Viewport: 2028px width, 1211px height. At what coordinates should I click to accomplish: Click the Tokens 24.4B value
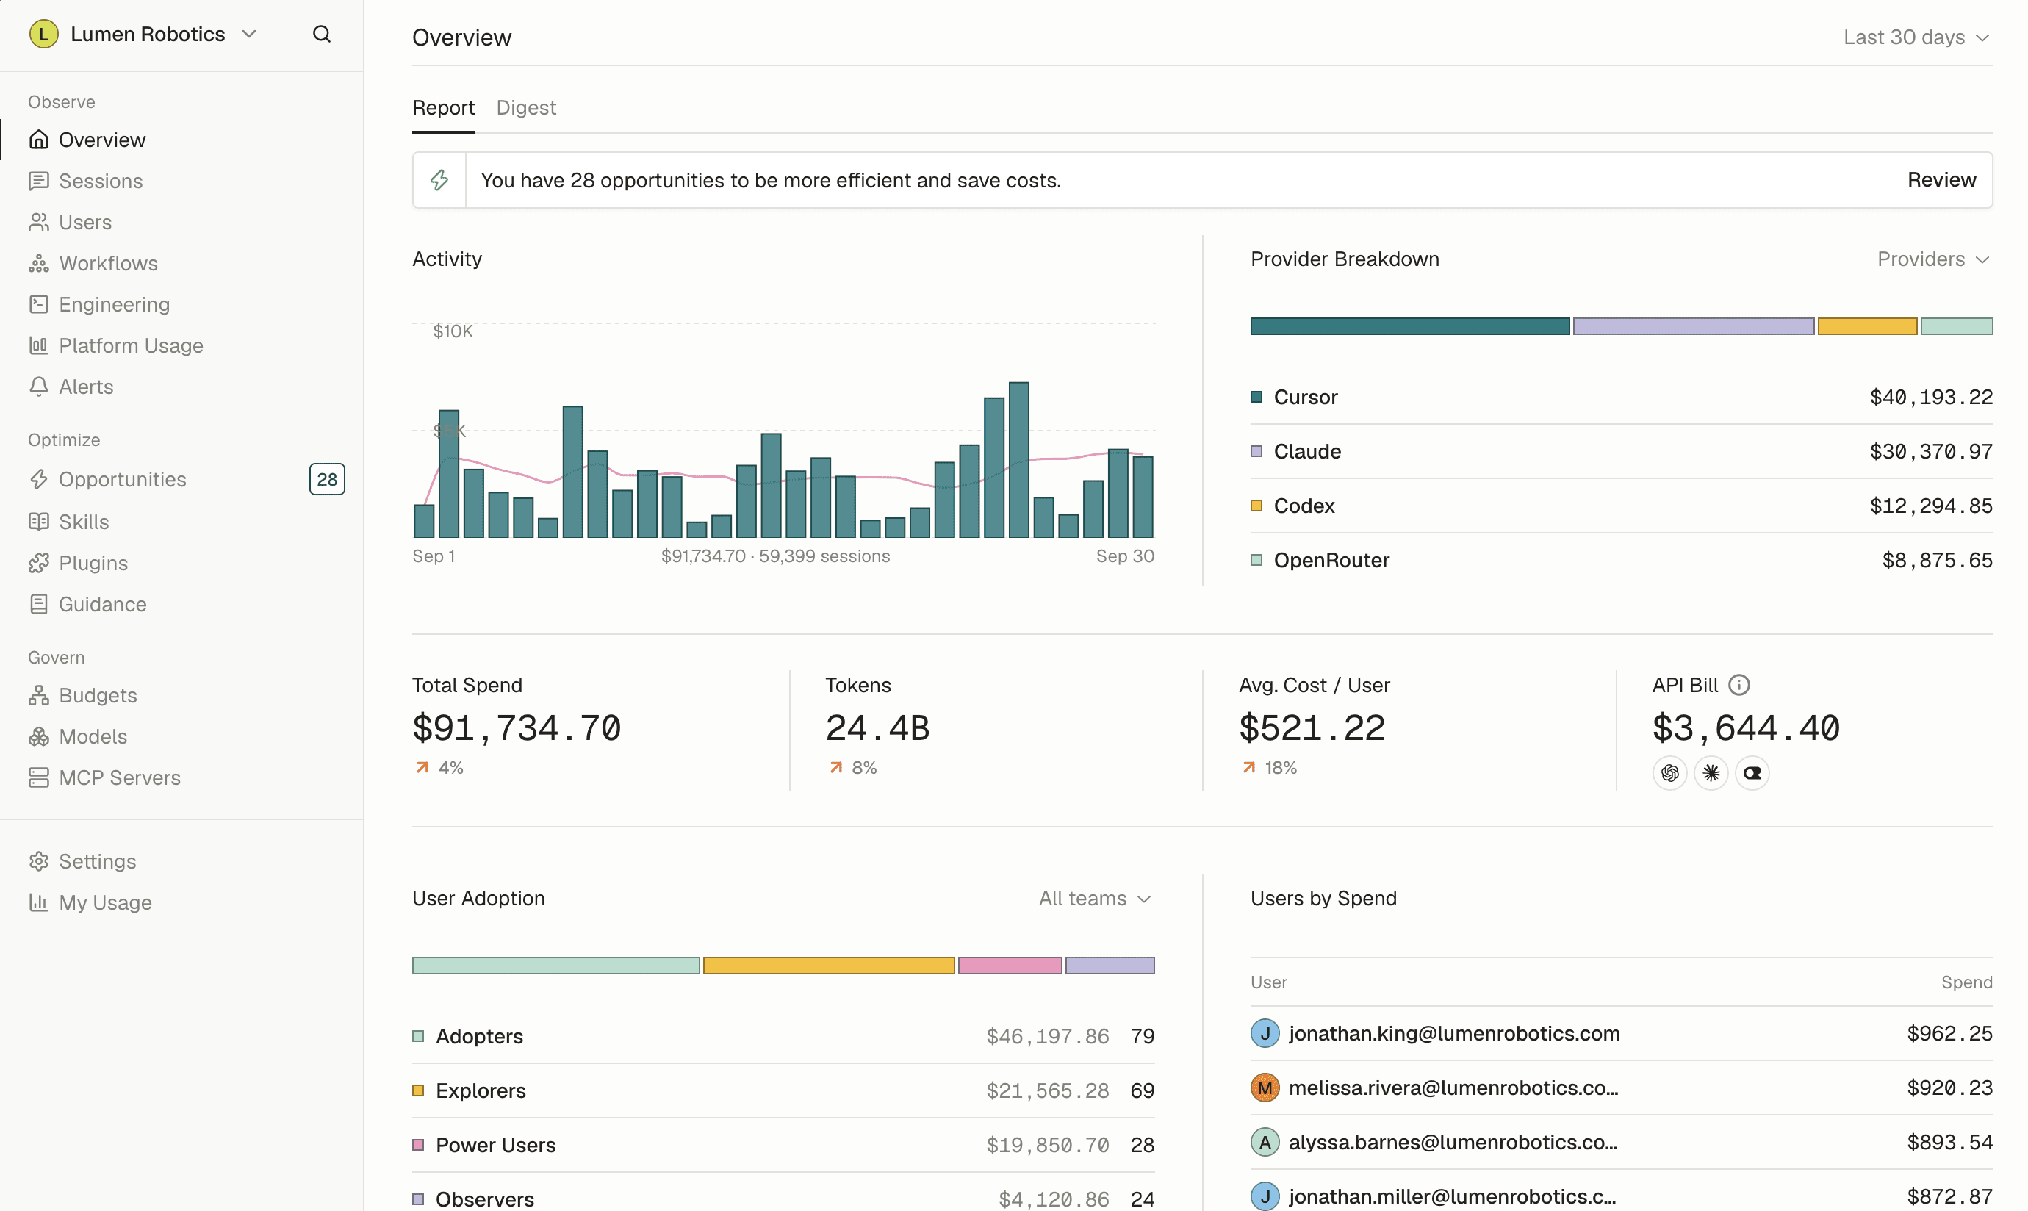coord(878,729)
